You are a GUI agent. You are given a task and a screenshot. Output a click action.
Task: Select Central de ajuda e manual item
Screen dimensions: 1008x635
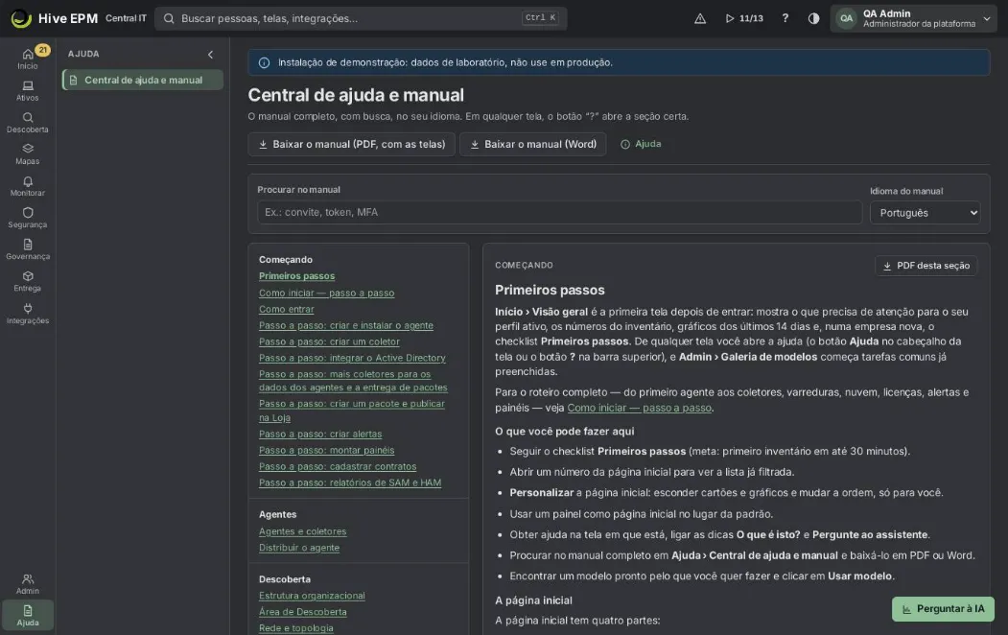[x=143, y=81]
